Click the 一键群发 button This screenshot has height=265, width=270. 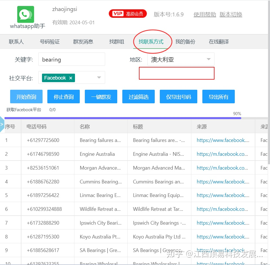click(x=101, y=97)
